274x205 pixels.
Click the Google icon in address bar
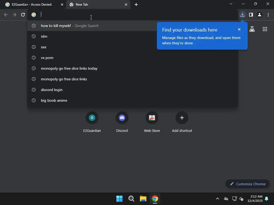[33, 15]
